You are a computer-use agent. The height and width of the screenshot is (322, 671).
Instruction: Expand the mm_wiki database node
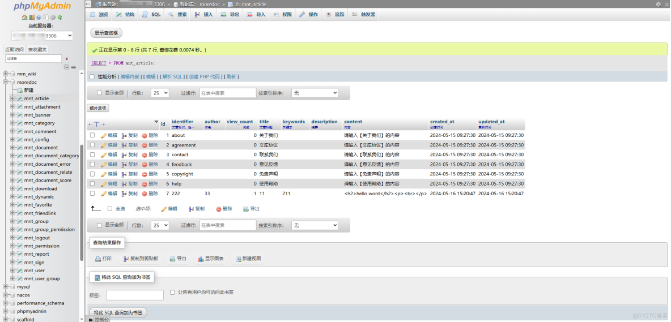click(x=6, y=74)
